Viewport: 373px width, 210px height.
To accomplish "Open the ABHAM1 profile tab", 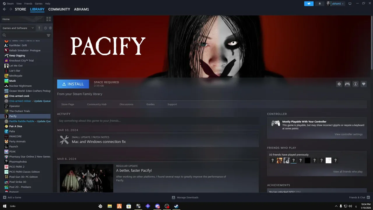I will 82,9.
